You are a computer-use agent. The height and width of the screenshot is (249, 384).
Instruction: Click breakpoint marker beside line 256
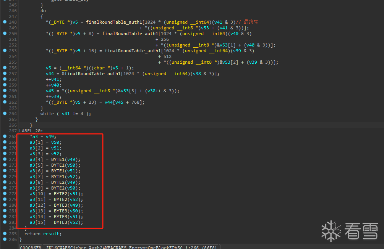pos(5,68)
